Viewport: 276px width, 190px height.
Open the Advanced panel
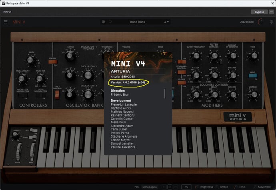(x=247, y=22)
